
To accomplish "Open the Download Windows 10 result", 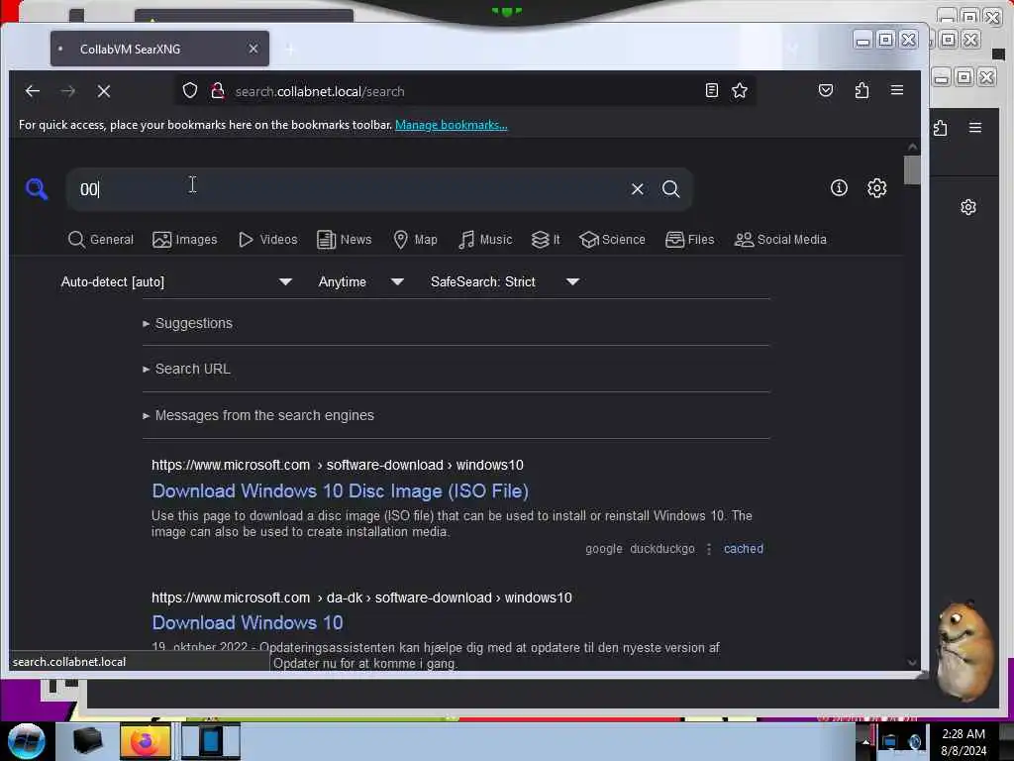I will pyautogui.click(x=247, y=622).
